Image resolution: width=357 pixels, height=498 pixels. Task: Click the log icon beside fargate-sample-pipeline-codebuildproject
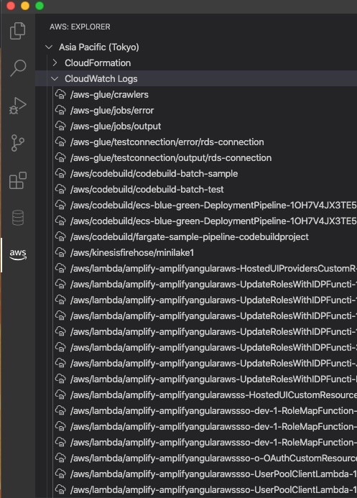pos(60,237)
